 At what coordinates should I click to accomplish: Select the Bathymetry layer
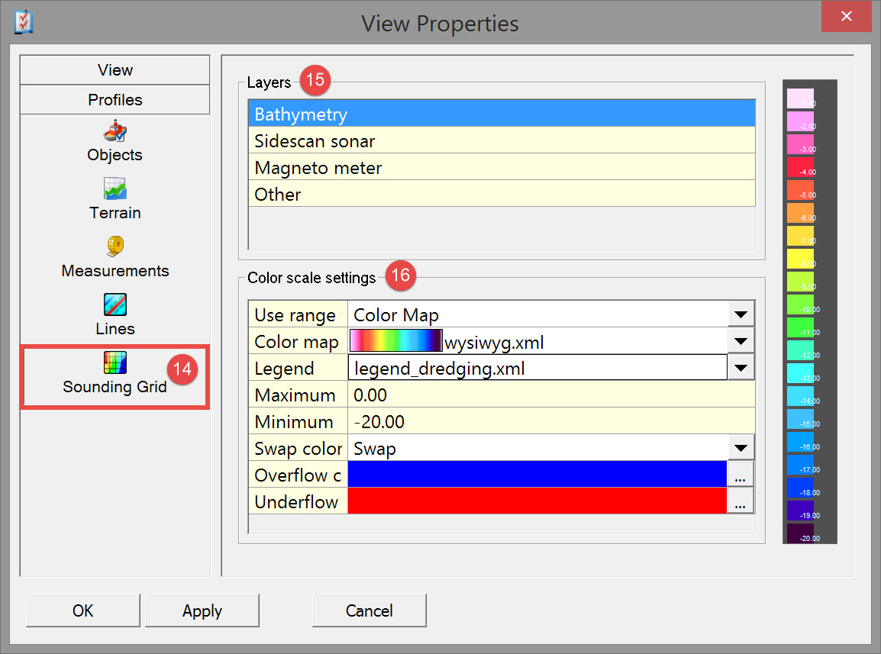coord(502,114)
